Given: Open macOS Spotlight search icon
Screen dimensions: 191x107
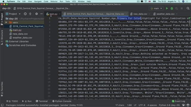Looking at the screenshot, I should click(x=179, y=1).
